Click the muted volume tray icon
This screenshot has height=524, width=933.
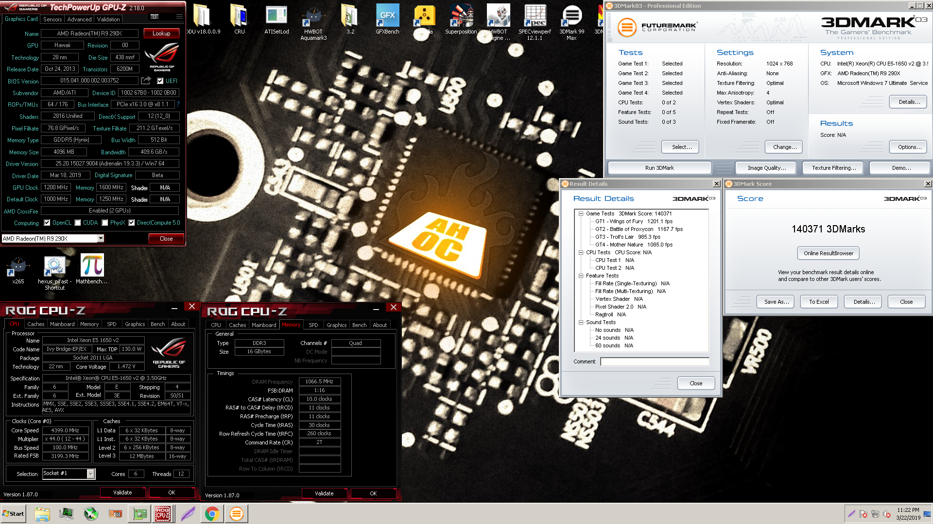click(x=886, y=514)
